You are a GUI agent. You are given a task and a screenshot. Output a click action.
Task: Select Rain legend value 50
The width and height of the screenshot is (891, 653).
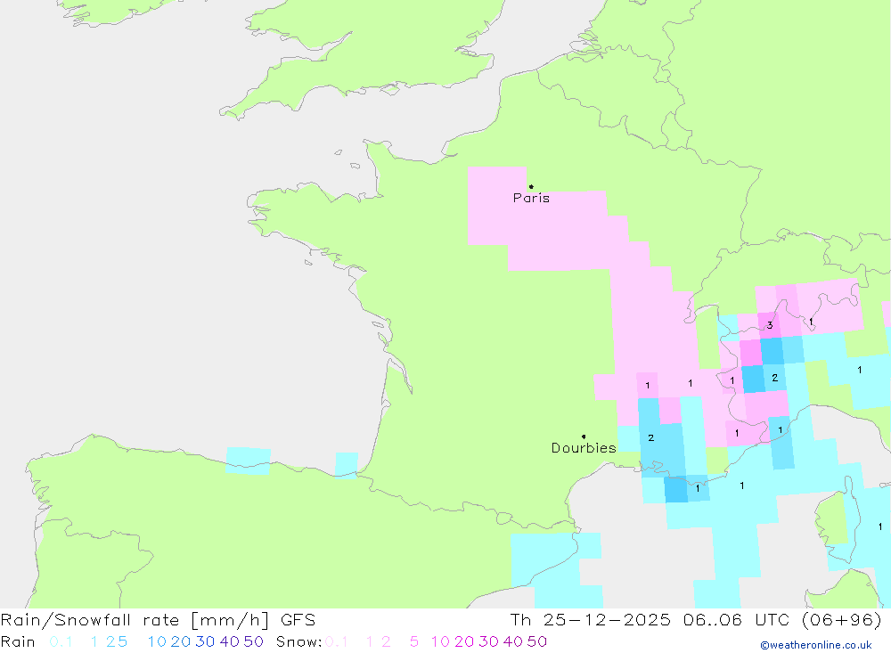point(253,641)
